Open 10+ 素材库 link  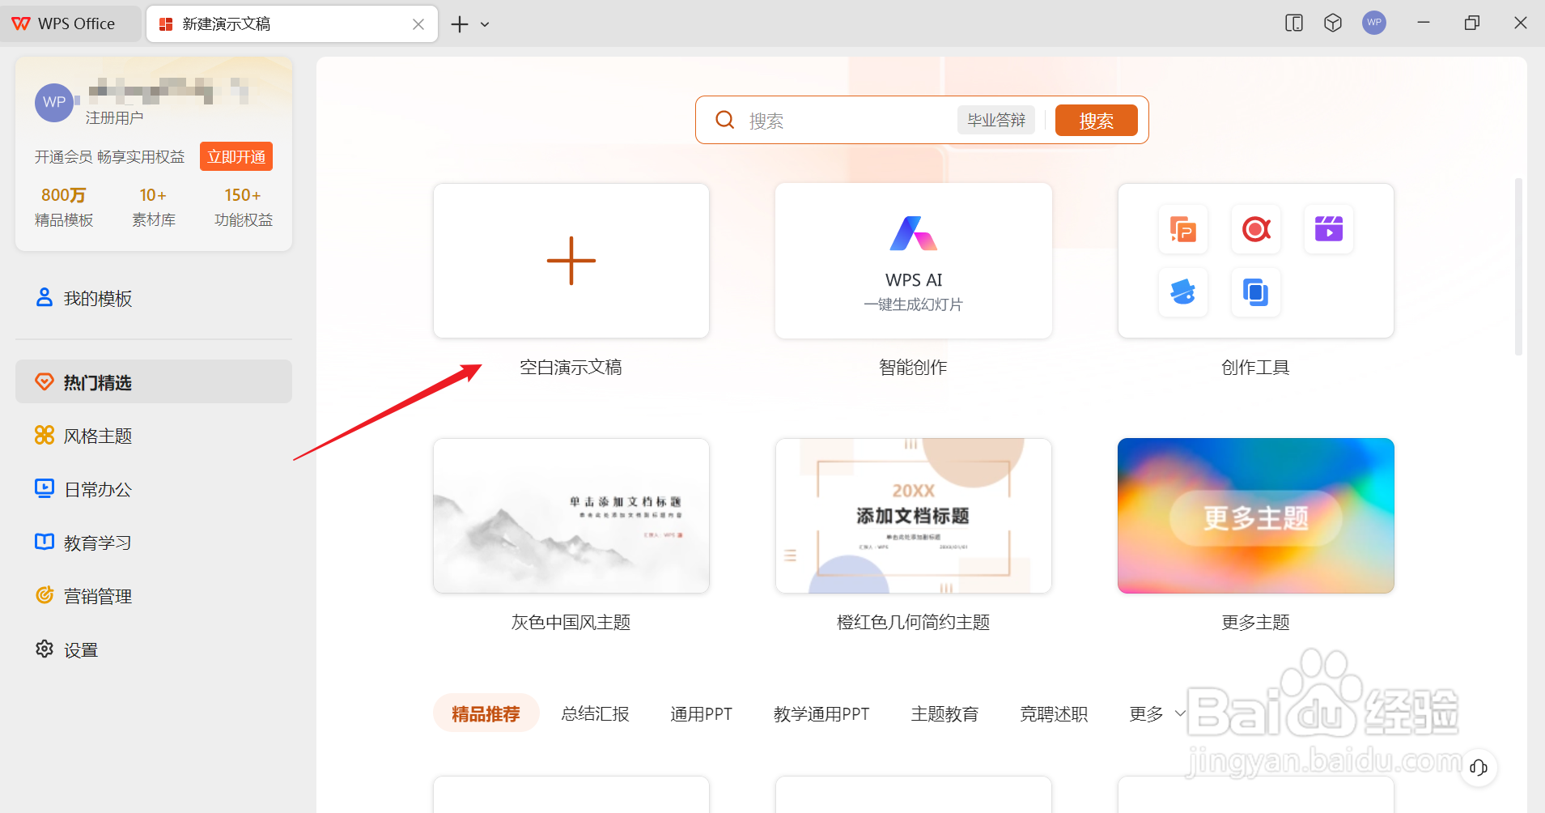(x=154, y=207)
